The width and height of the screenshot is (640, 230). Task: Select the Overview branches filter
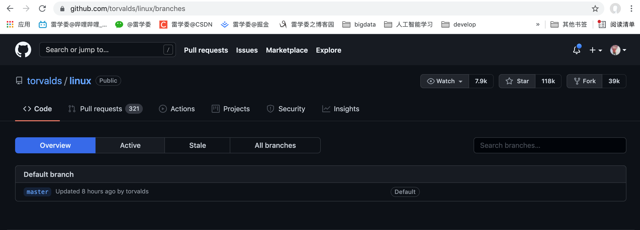tap(55, 145)
